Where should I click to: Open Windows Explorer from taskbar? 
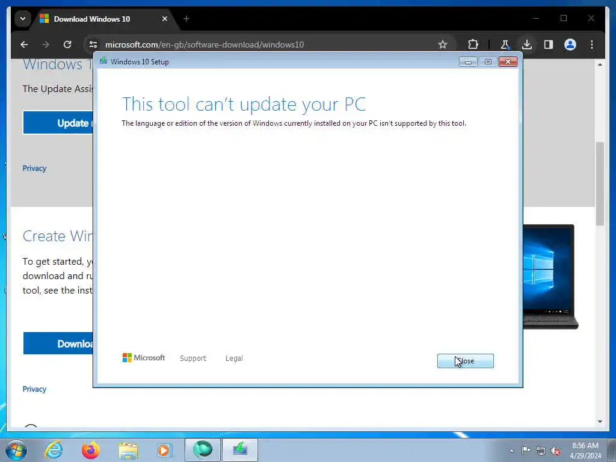pos(128,450)
